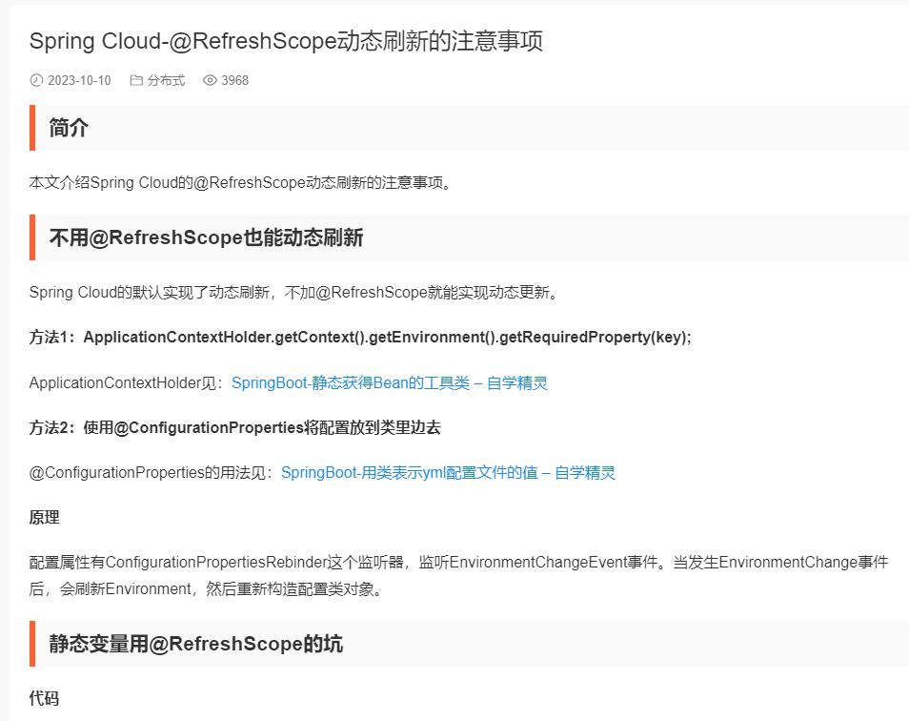
Task: Click the 方法1 getRequiredProperty(key) line
Action: point(360,337)
